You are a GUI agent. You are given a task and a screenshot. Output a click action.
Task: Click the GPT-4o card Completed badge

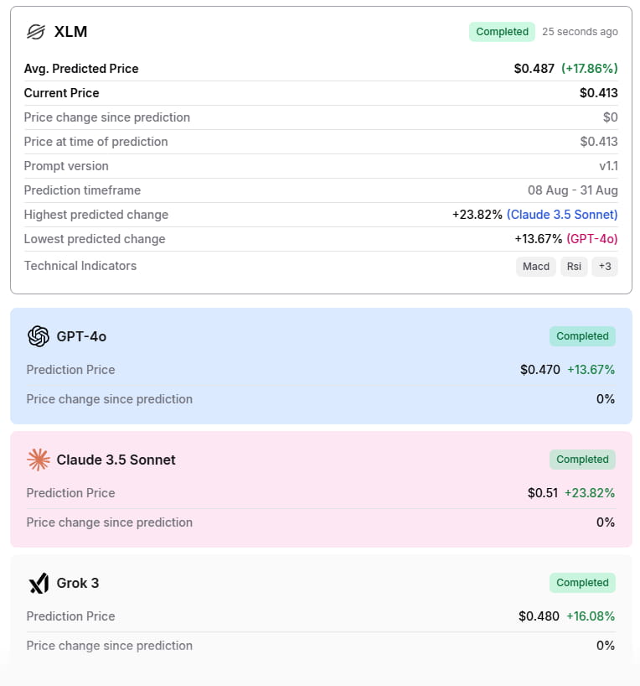coord(582,336)
